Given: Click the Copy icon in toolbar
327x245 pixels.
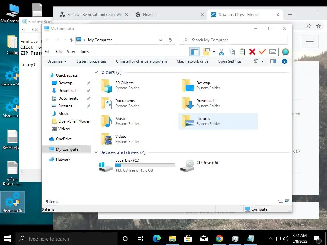Looking at the screenshot, I should tap(232, 52).
